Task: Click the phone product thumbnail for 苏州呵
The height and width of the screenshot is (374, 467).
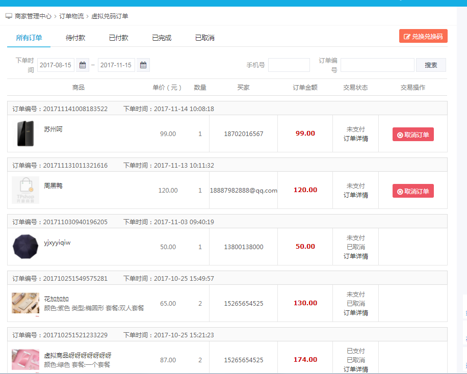Action: pos(25,133)
